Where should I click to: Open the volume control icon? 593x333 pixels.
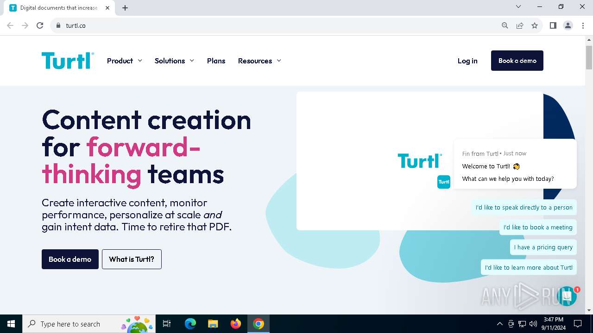(533, 324)
